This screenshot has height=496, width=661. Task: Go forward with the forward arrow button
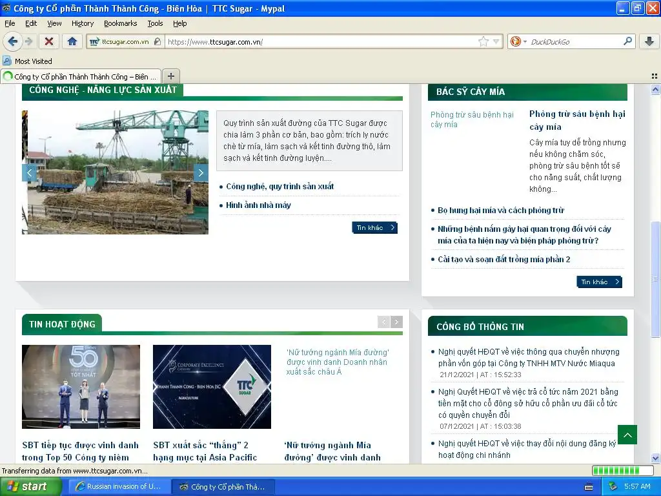[28, 41]
